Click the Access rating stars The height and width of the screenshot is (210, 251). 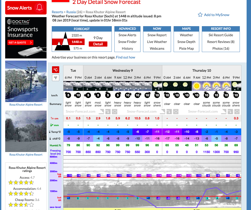[x=21, y=182]
